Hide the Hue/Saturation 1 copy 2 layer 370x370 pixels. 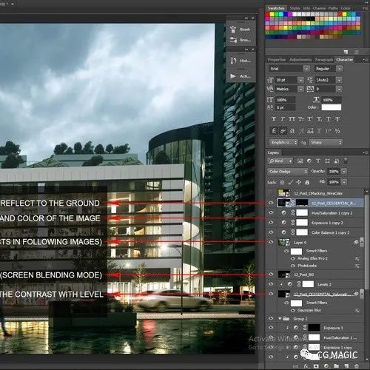(271, 212)
